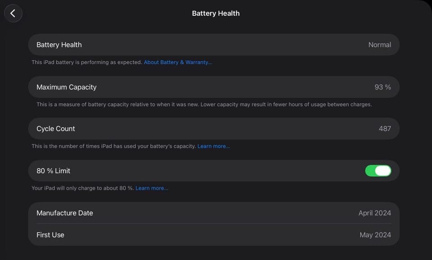
Task: Select the Maximum Capacity label
Action: click(67, 87)
